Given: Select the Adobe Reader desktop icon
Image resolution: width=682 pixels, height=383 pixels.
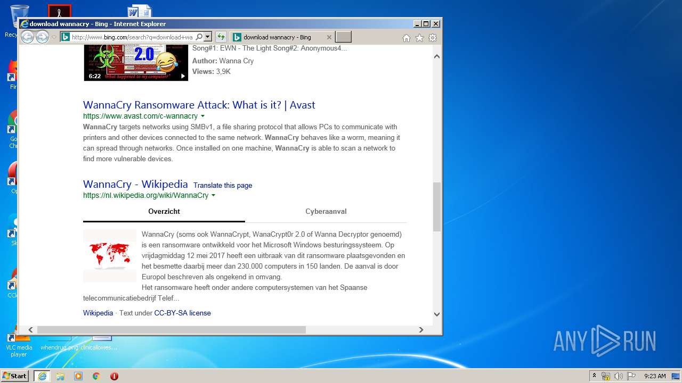Looking at the screenshot, I should point(59,11).
